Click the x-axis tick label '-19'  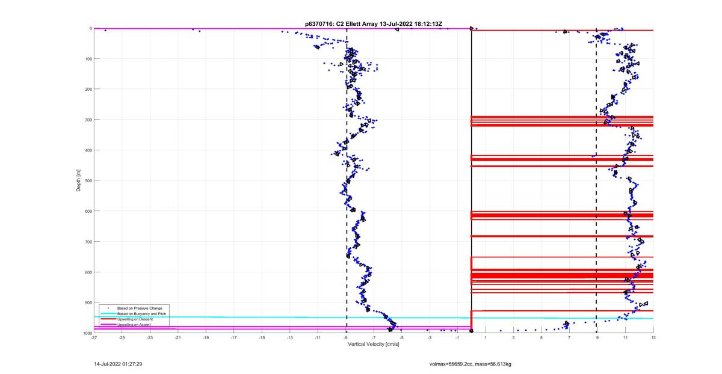point(206,338)
